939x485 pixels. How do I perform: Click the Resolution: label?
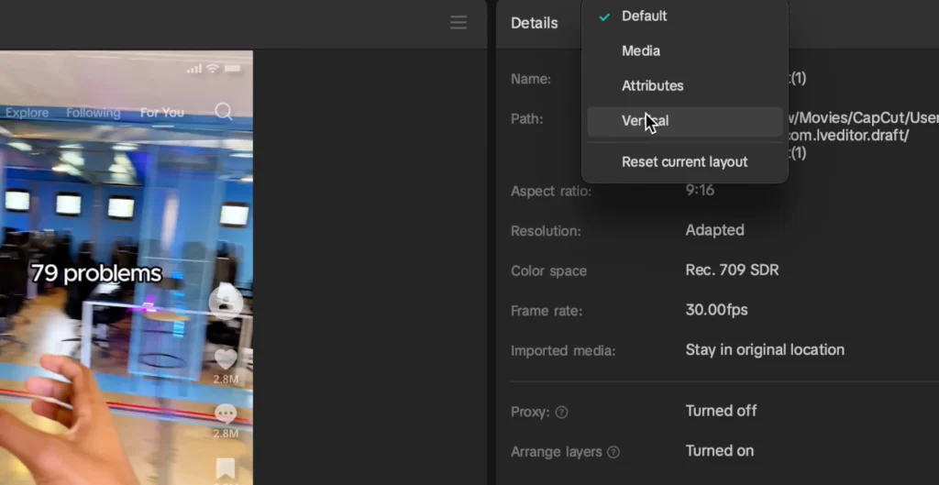click(546, 231)
